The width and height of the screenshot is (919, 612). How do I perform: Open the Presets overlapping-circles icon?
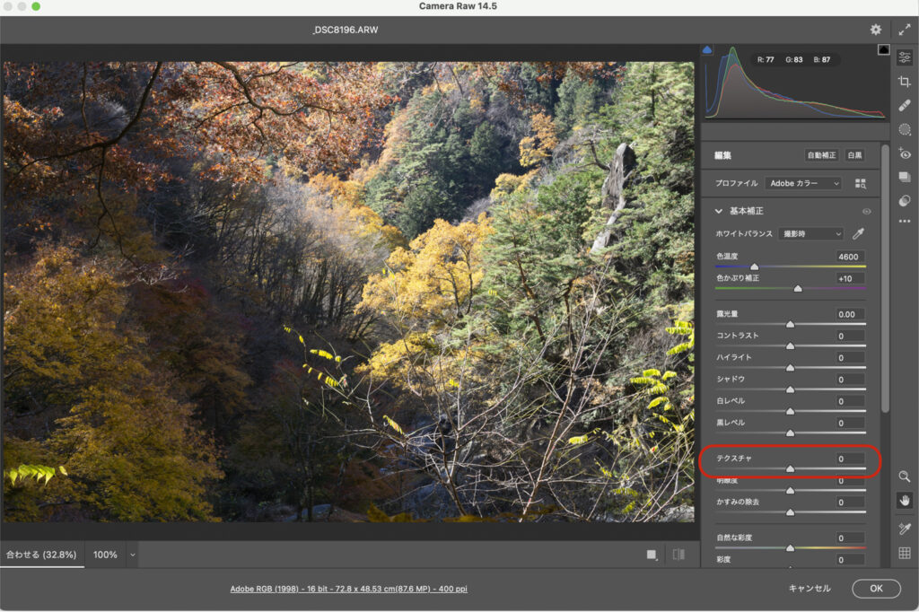click(905, 201)
